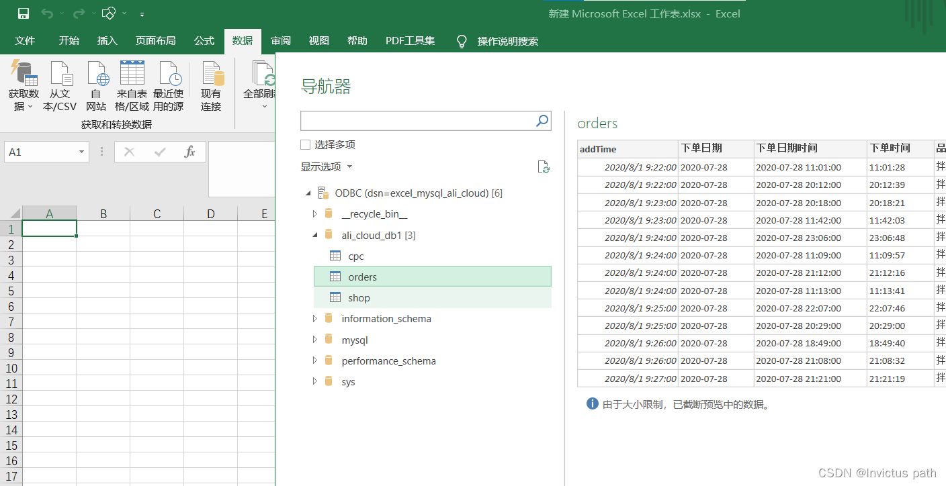
Task: Switch to the Insert (插入) tab
Action: tap(107, 41)
